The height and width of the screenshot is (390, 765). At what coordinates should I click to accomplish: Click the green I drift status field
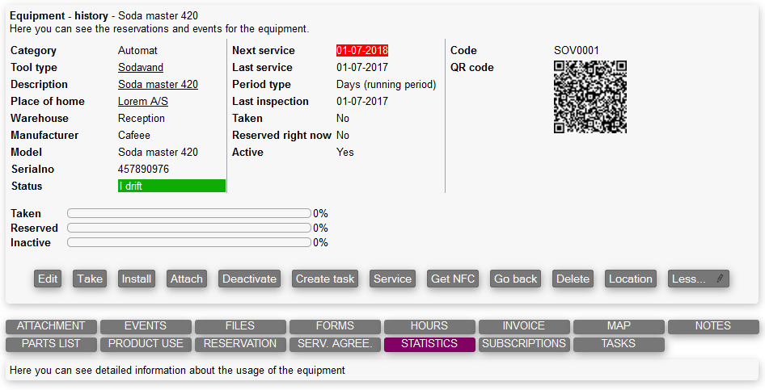coord(171,187)
